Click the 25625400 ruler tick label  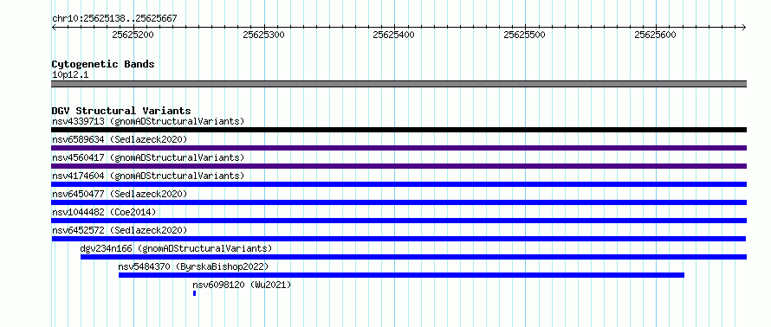(394, 35)
